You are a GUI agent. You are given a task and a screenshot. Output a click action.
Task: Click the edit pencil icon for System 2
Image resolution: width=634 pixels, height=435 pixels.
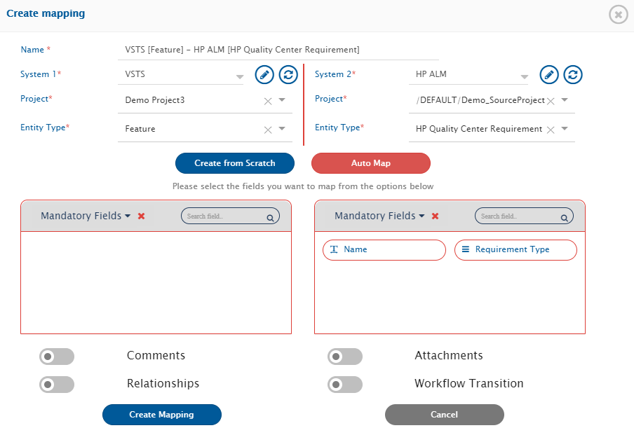pyautogui.click(x=549, y=74)
